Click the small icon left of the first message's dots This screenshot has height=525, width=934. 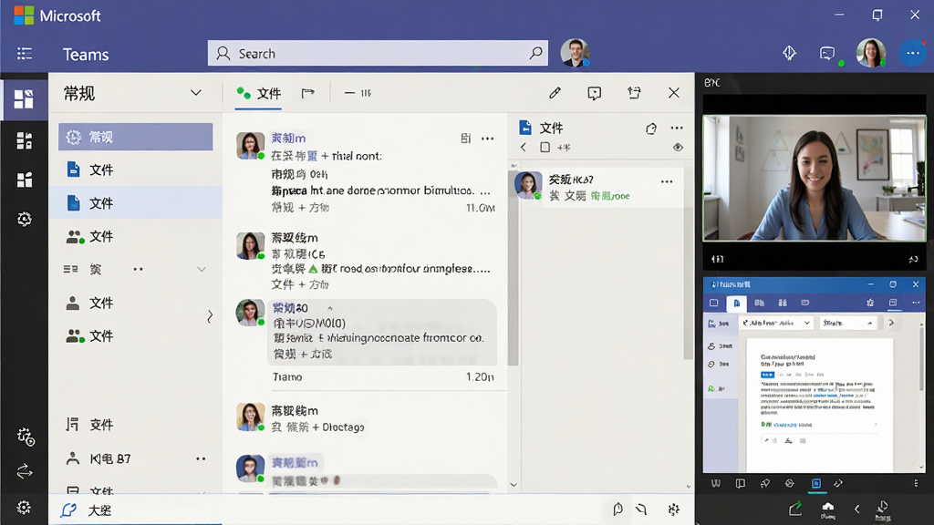coord(466,139)
